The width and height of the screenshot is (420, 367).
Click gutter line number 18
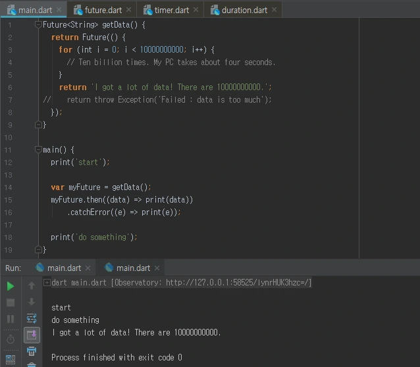coord(9,237)
